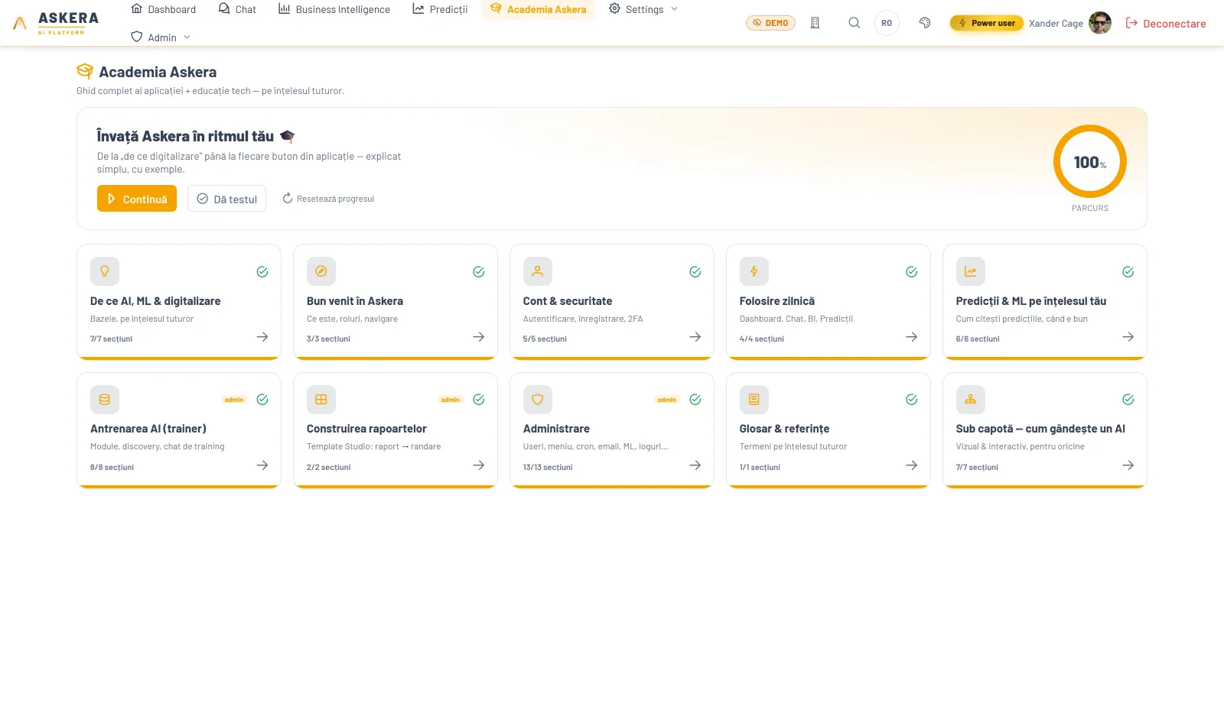The width and height of the screenshot is (1224, 726).
Task: Click completed checkmark on Sub capotă card
Action: 1128,400
